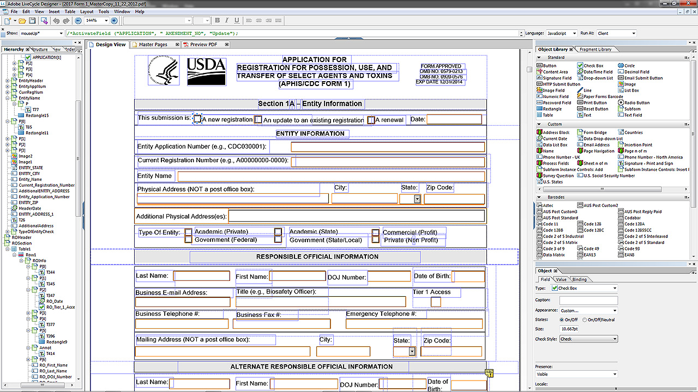
Task: Switch to the Master Pages tab
Action: point(153,45)
